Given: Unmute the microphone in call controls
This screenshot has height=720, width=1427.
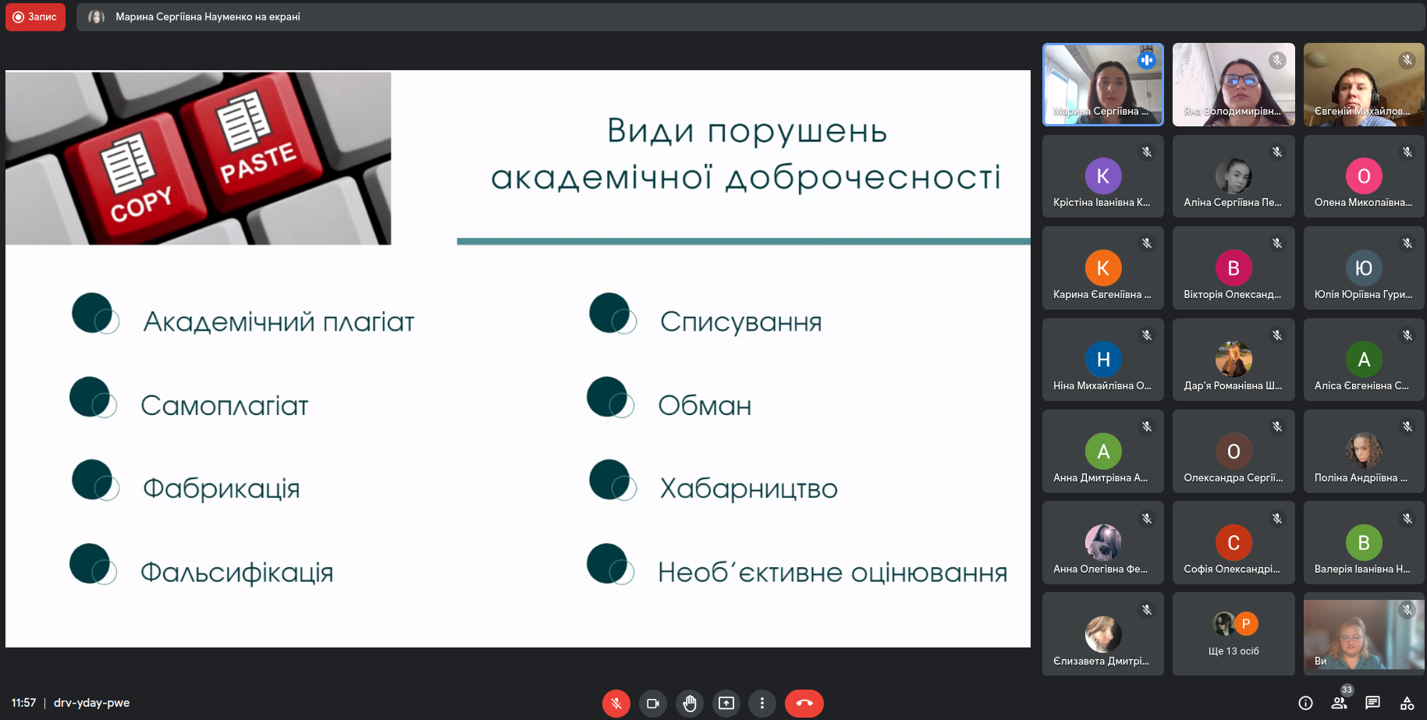Looking at the screenshot, I should tap(616, 703).
